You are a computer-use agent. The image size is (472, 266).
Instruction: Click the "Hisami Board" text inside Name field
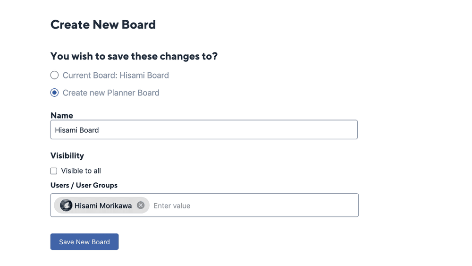pyautogui.click(x=77, y=130)
